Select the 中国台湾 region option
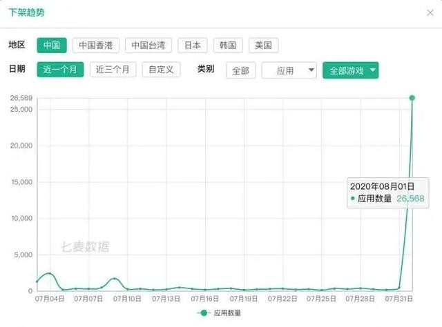 [x=148, y=46]
